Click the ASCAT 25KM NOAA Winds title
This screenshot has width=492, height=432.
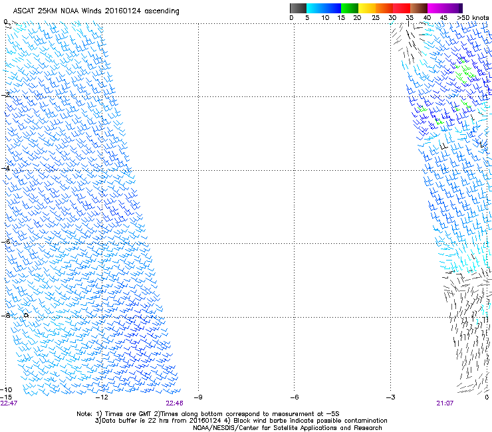tap(96, 11)
